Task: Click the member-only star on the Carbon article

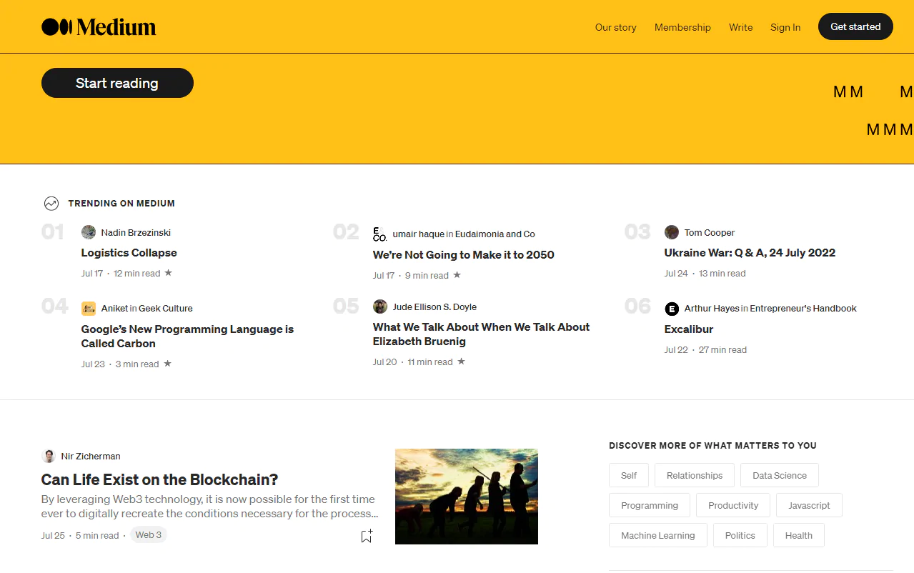Action: (167, 364)
